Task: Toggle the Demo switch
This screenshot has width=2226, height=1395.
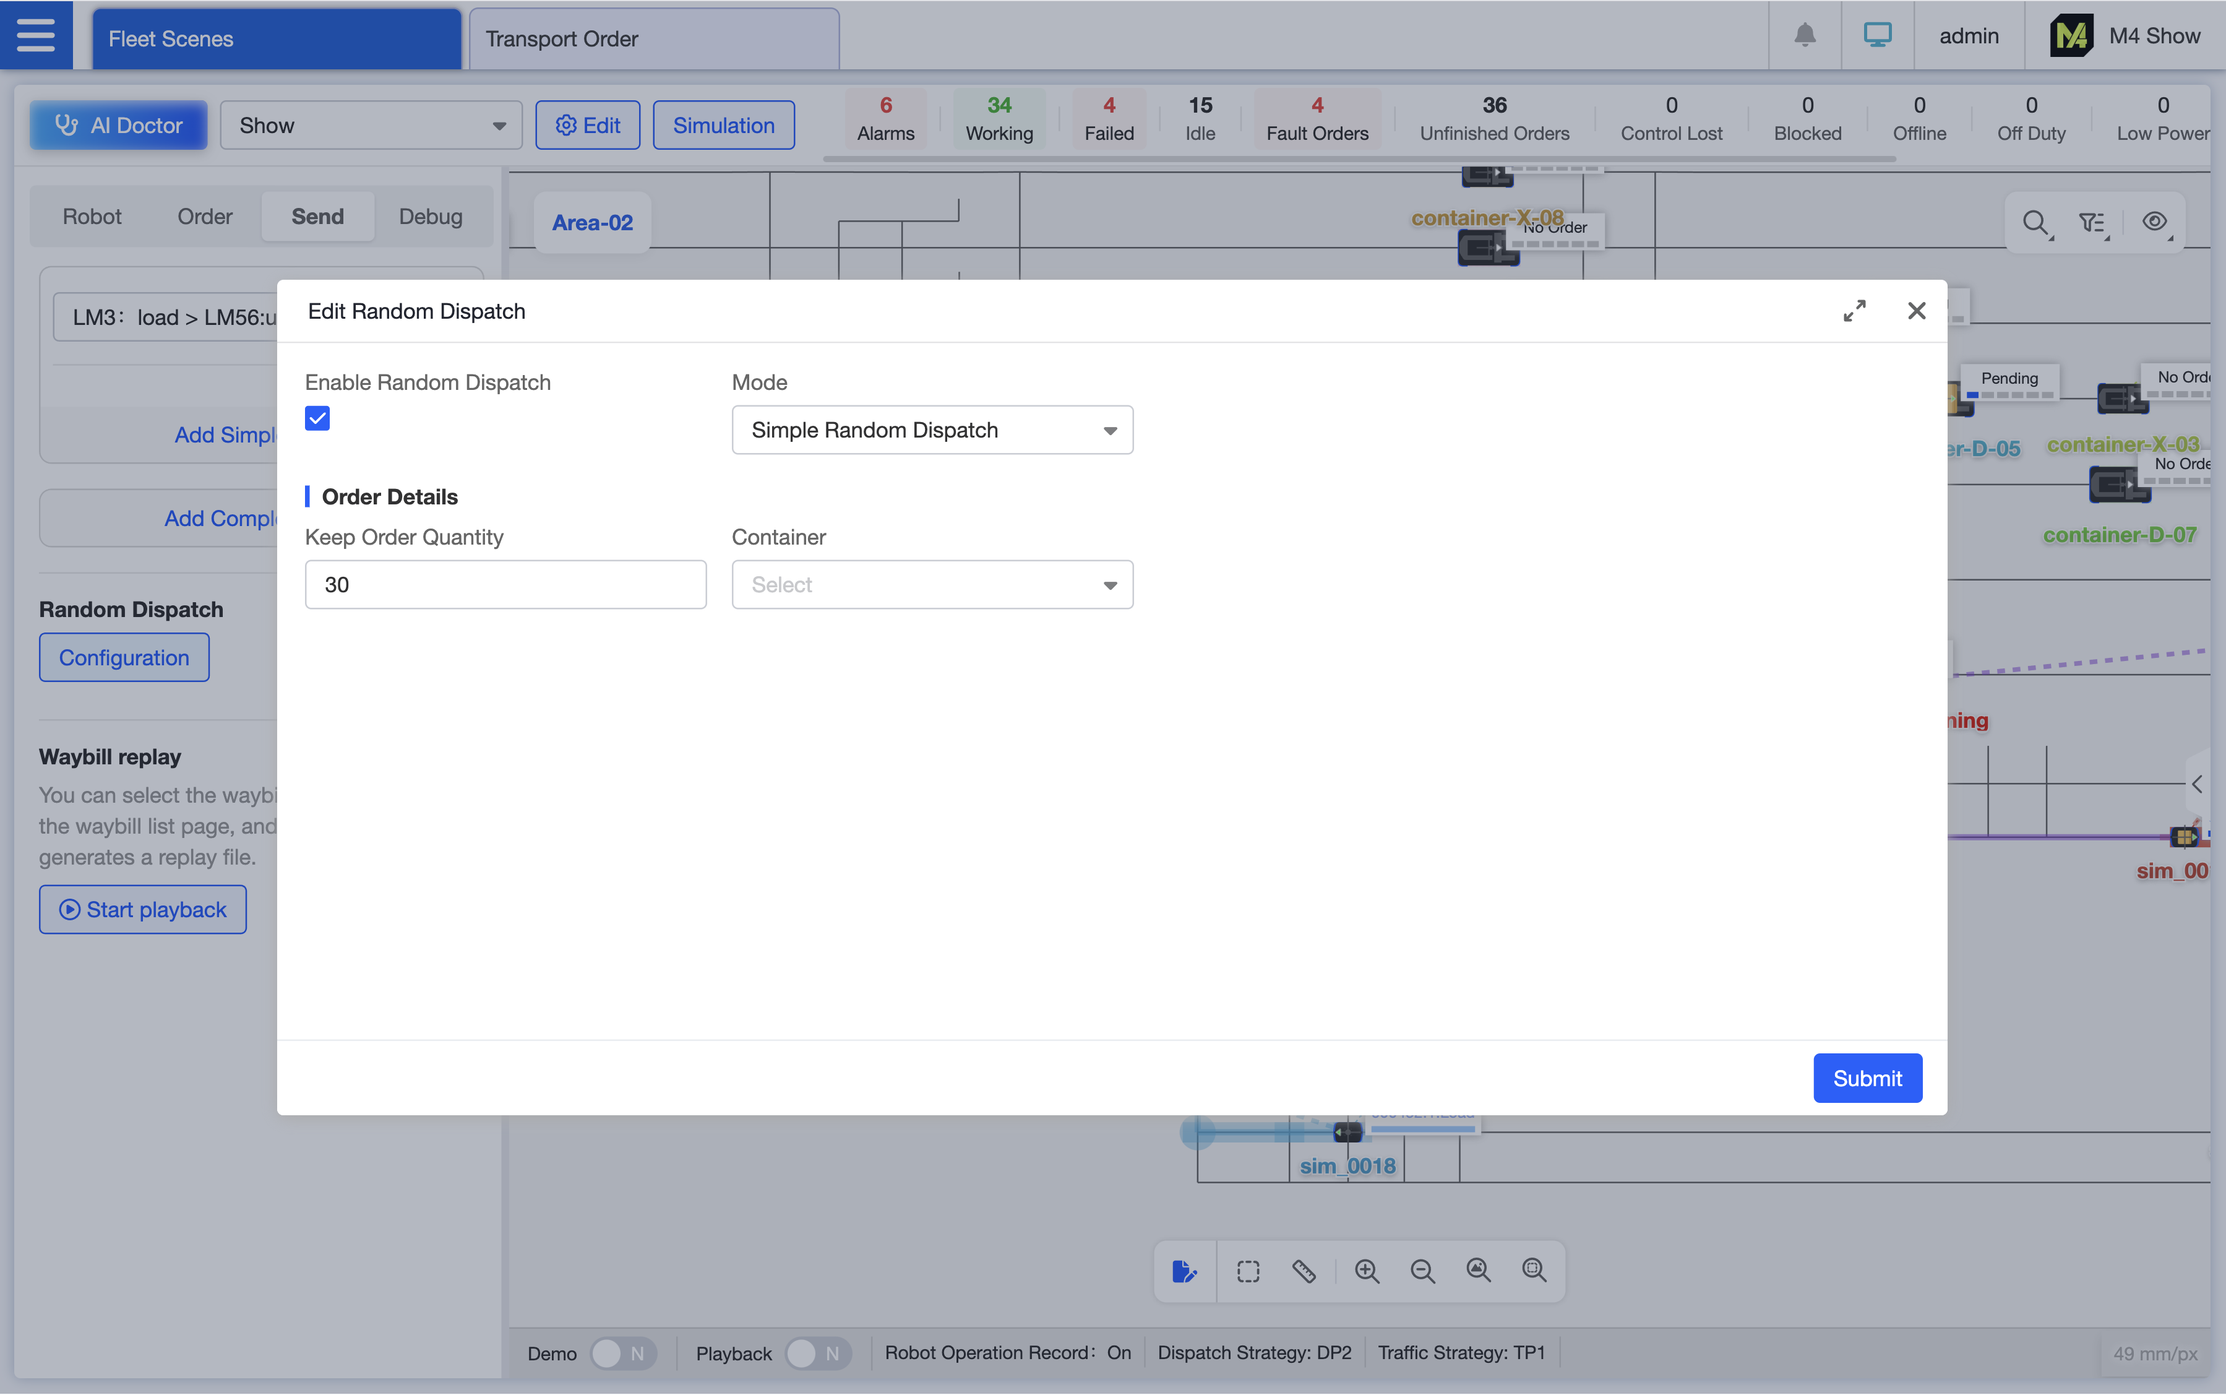Action: coord(622,1354)
